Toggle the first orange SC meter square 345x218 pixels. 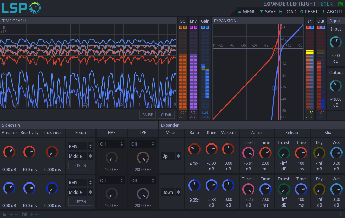coord(181,27)
